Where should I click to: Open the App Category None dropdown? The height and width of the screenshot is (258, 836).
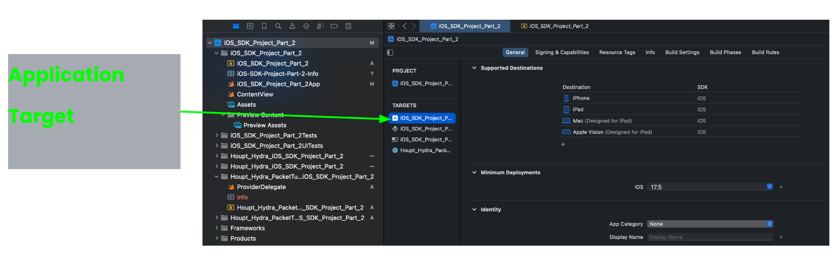click(x=710, y=224)
